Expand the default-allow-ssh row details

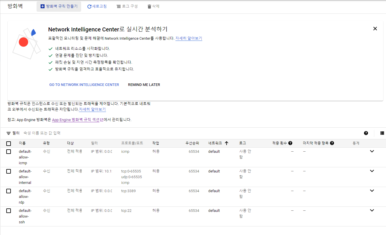coord(372,210)
